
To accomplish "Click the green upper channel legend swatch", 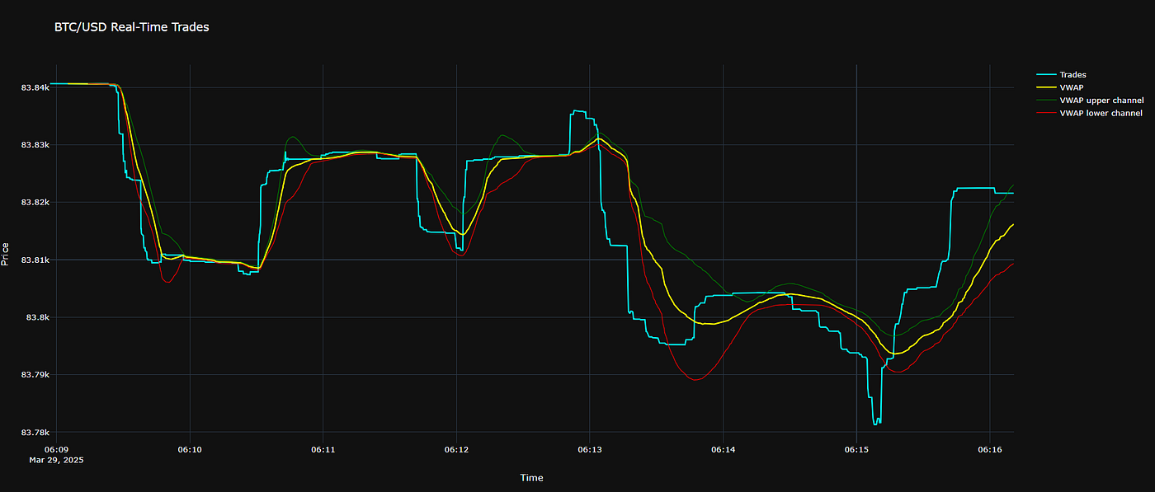I will pos(1044,100).
